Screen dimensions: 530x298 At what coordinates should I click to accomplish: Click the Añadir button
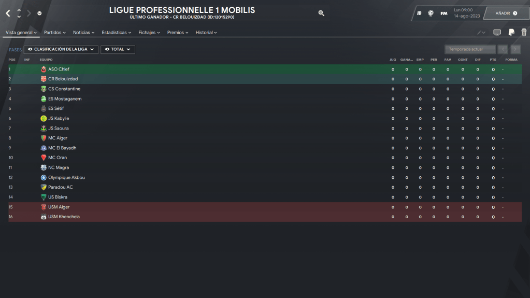(x=506, y=13)
